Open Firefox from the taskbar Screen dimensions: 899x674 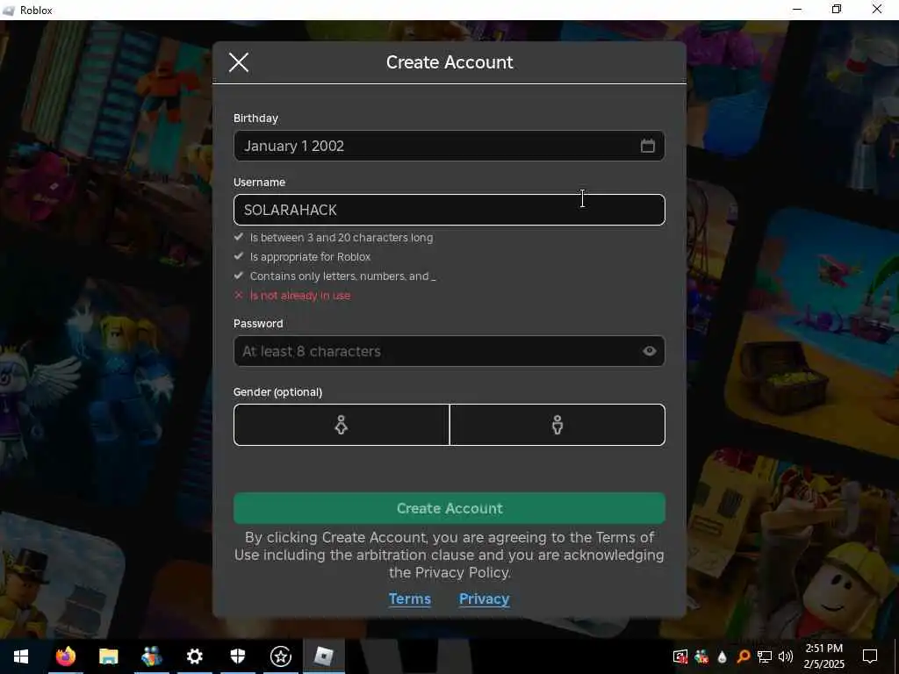pos(65,656)
